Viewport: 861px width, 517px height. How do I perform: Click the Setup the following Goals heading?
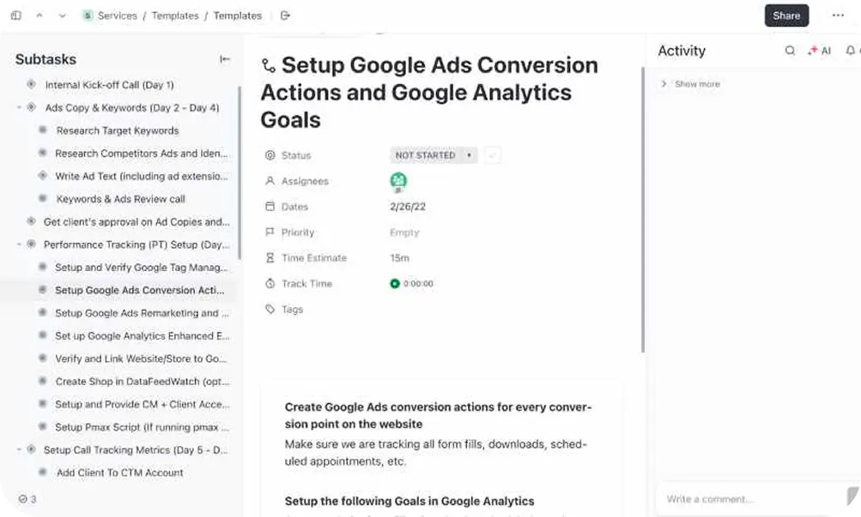point(409,501)
